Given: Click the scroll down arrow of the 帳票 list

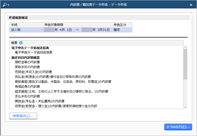Looking at the screenshot, I should (x=185, y=107).
